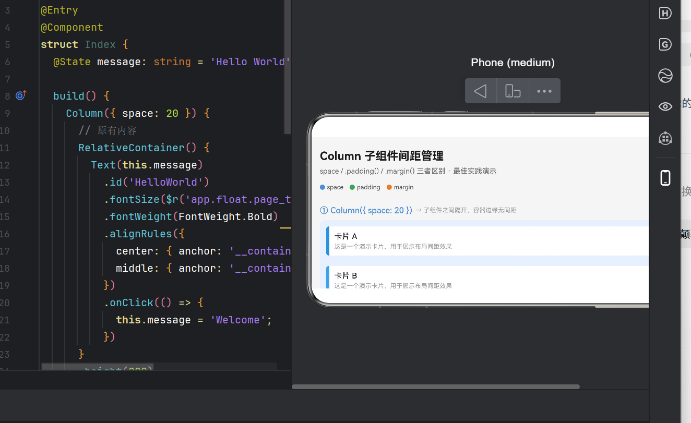This screenshot has height=423, width=691.
Task: Click the green 'padding' legend dot
Action: tap(352, 187)
